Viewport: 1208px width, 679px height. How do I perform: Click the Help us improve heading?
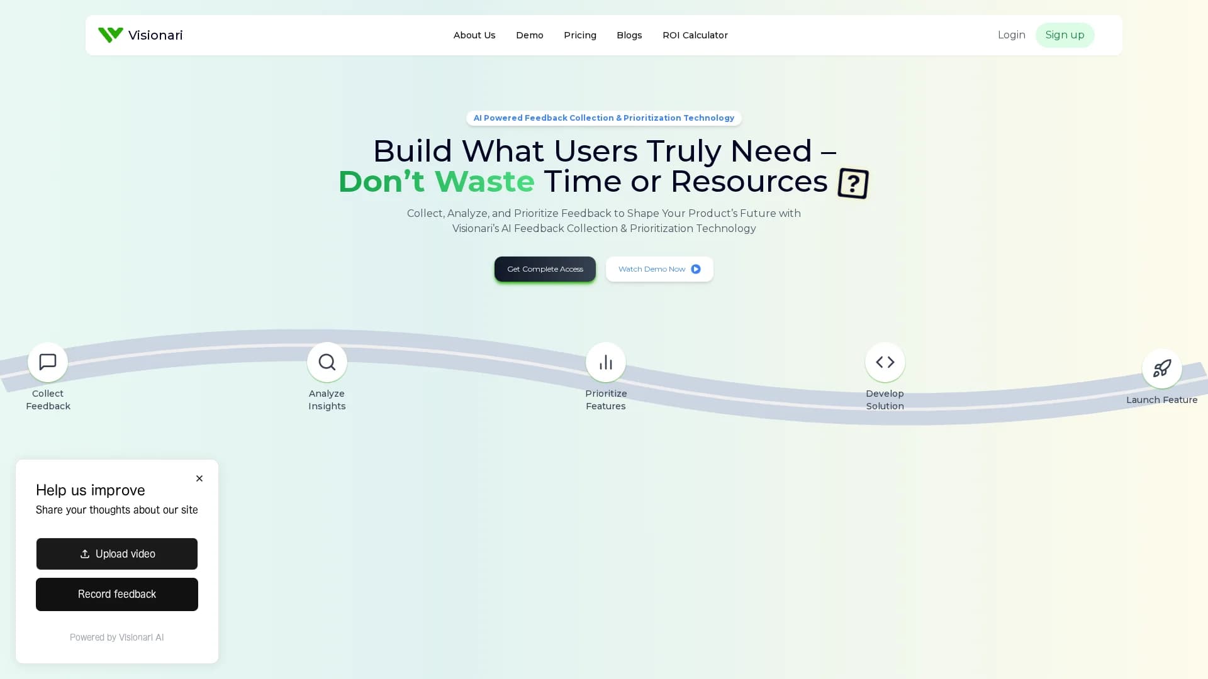click(x=91, y=490)
